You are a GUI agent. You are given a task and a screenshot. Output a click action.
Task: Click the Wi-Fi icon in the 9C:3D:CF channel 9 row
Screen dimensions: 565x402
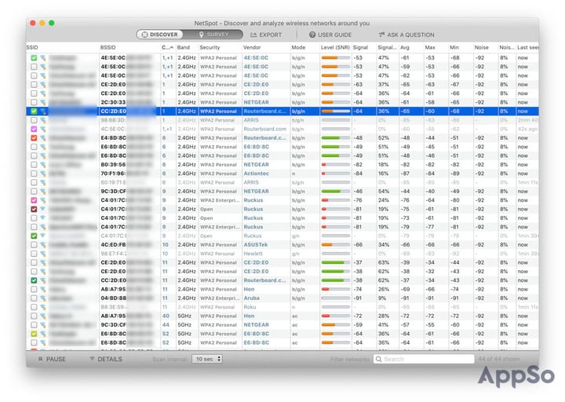43,192
